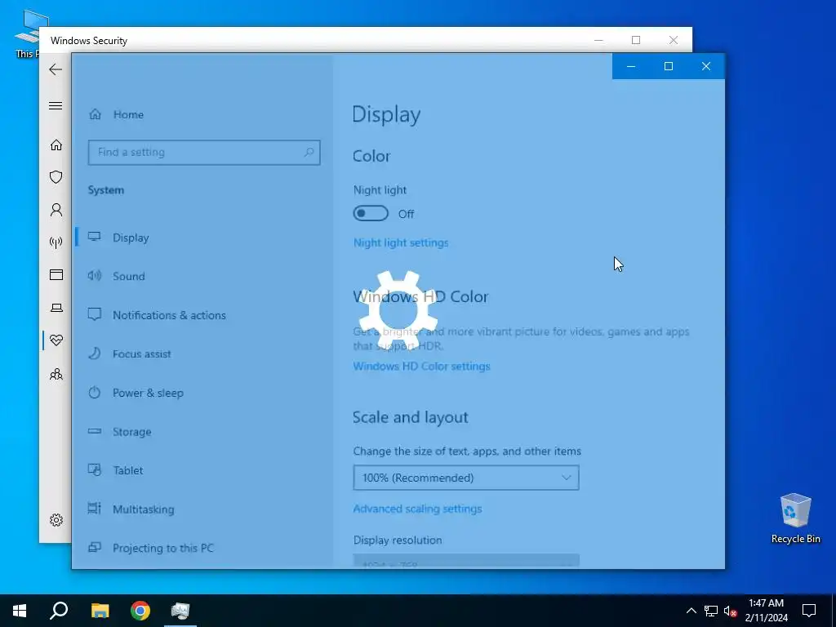Click the Power & sleep power icon
This screenshot has height=627, width=836.
coord(95,393)
